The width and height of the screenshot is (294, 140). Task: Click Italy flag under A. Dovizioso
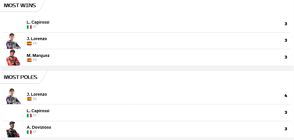point(29,132)
